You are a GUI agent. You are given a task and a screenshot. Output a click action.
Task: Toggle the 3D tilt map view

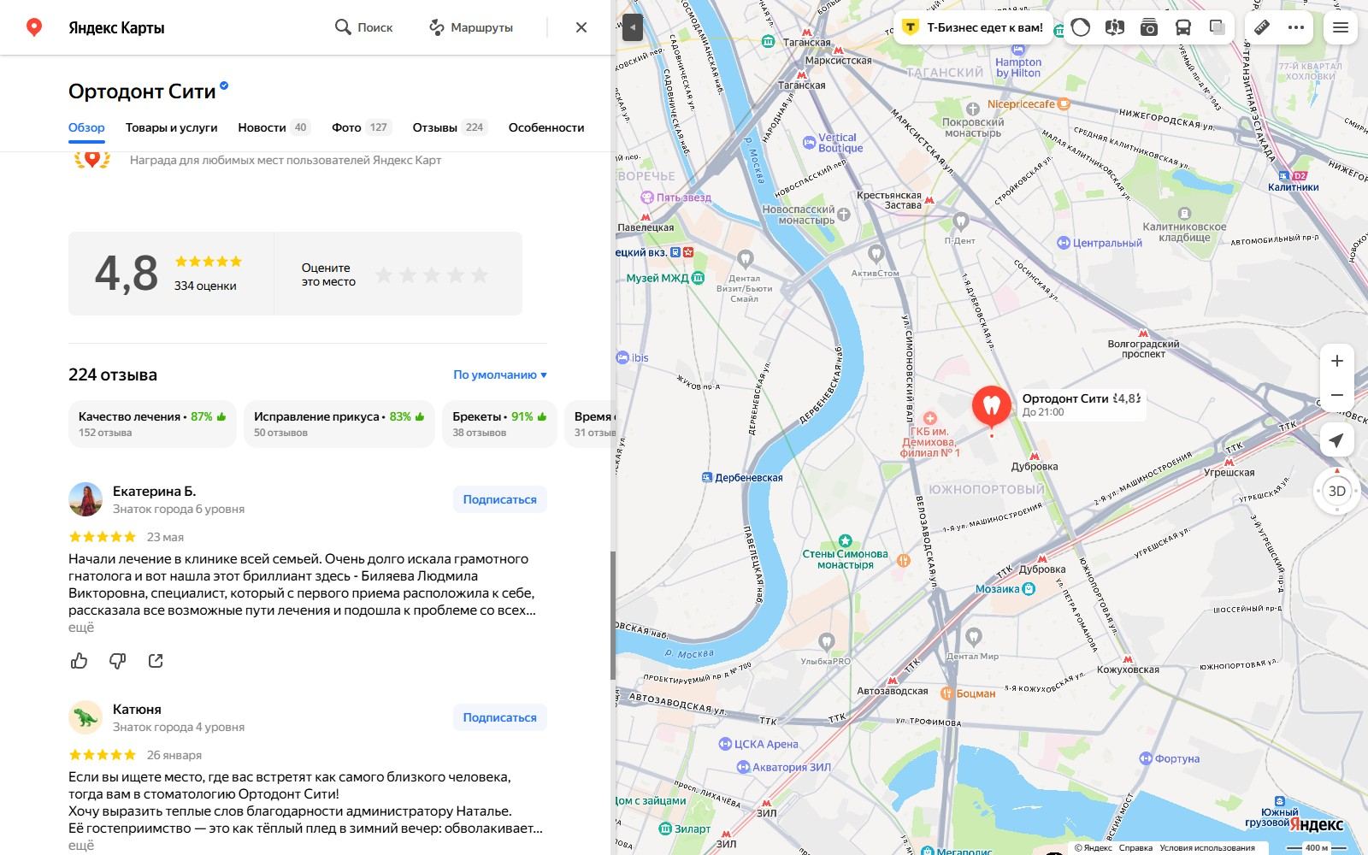pos(1337,491)
